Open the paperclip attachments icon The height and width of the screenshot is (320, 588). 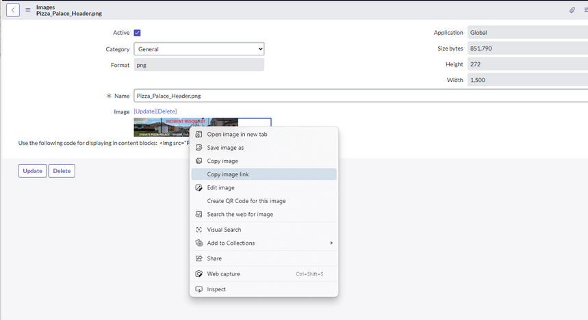(x=572, y=10)
